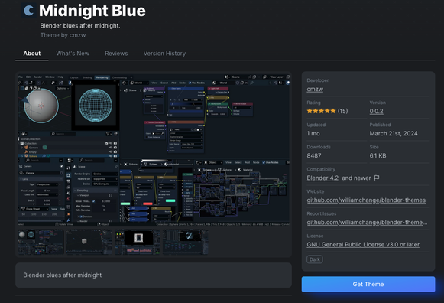The image size is (444, 303).
Task: Click the "1 mo" updated value
Action: coord(313,133)
